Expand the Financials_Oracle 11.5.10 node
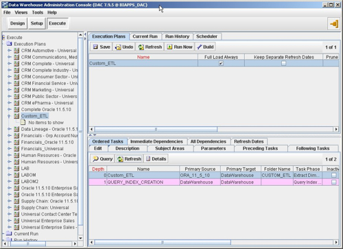 coord(10,142)
